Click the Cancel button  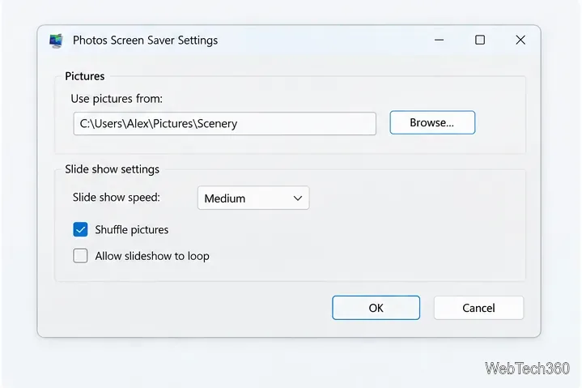[478, 308]
